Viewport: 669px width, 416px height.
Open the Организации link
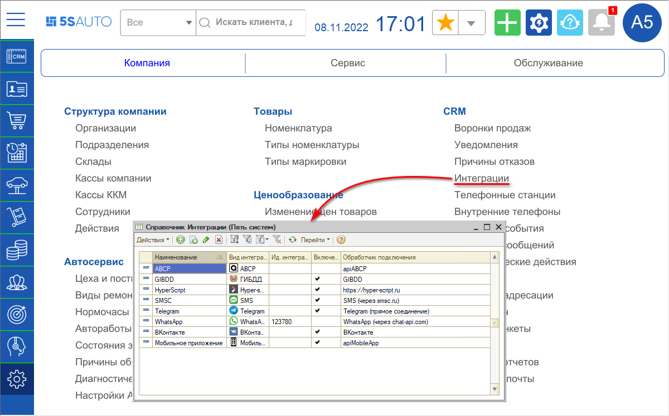coord(106,128)
